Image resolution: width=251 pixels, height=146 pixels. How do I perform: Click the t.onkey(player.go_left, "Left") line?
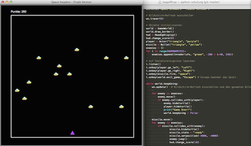169,68
